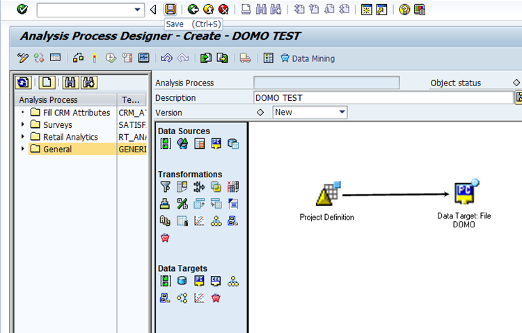
Task: Click the PC file data source icon
Action: point(216,144)
